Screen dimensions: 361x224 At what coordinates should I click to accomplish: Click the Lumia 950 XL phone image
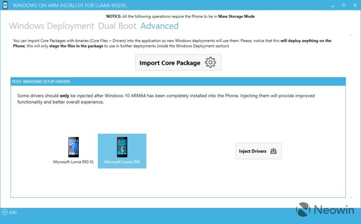74,147
